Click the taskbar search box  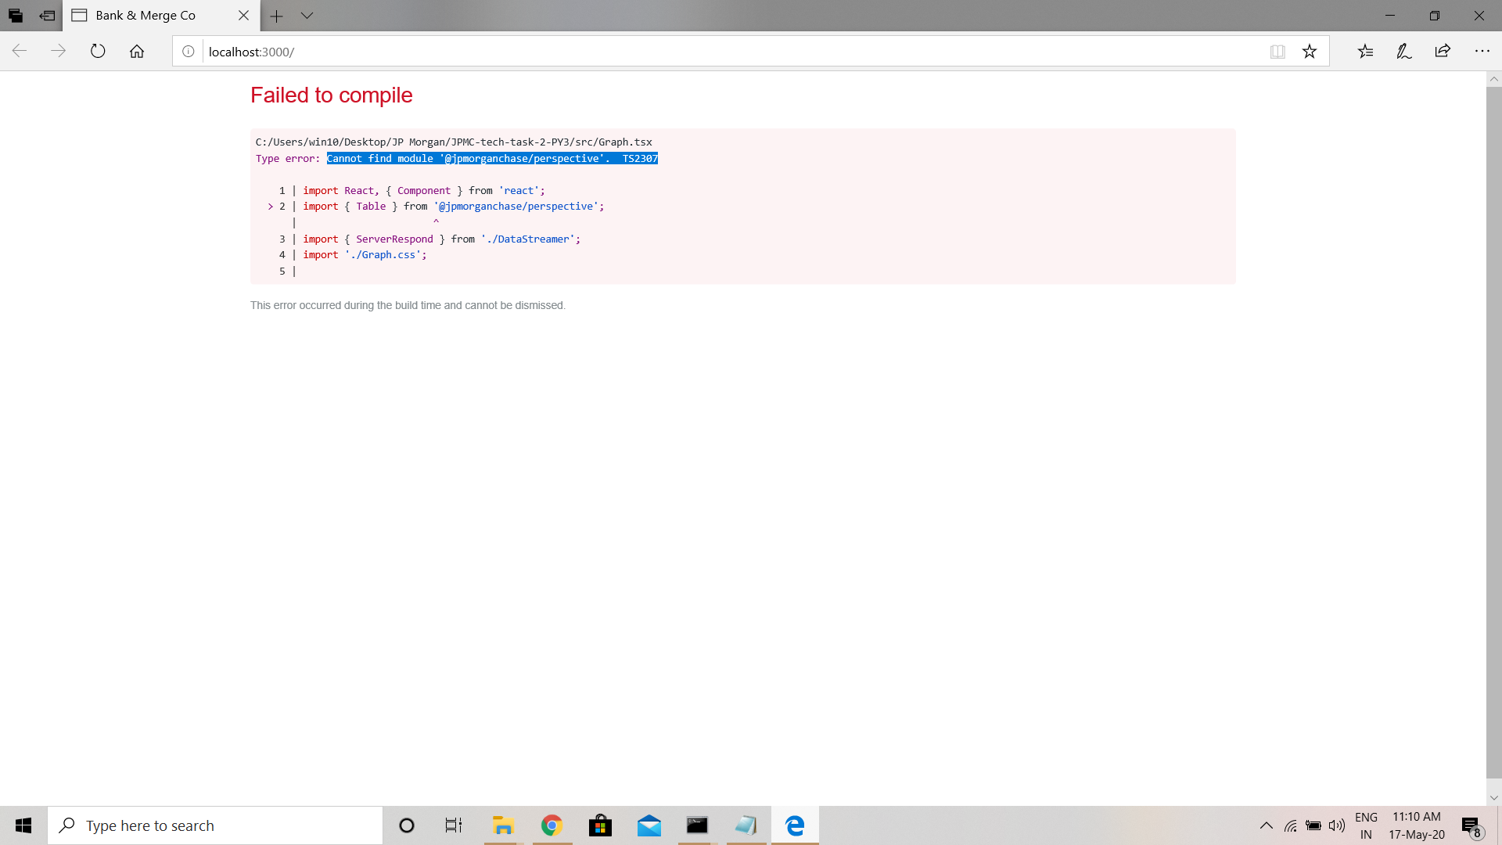[x=215, y=825]
